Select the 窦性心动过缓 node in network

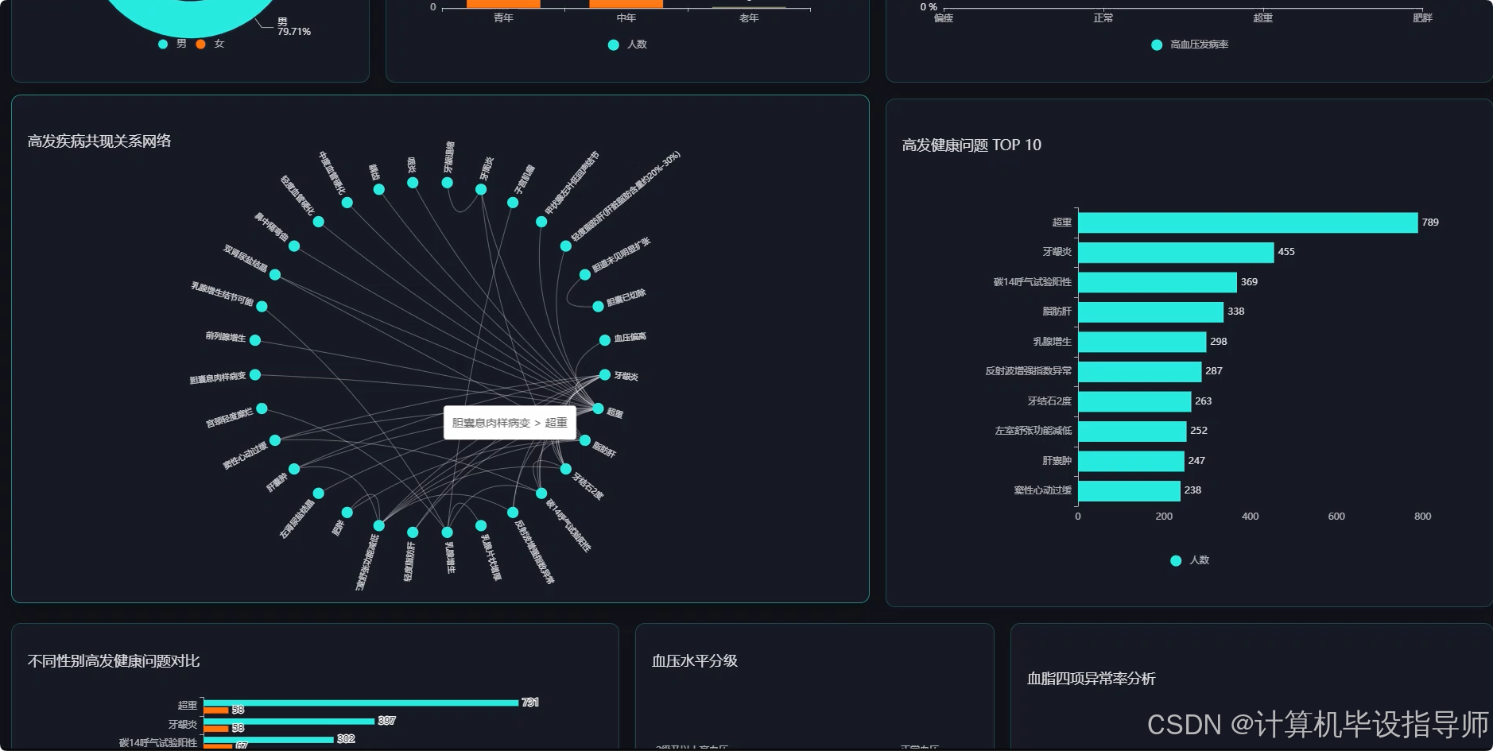(275, 440)
